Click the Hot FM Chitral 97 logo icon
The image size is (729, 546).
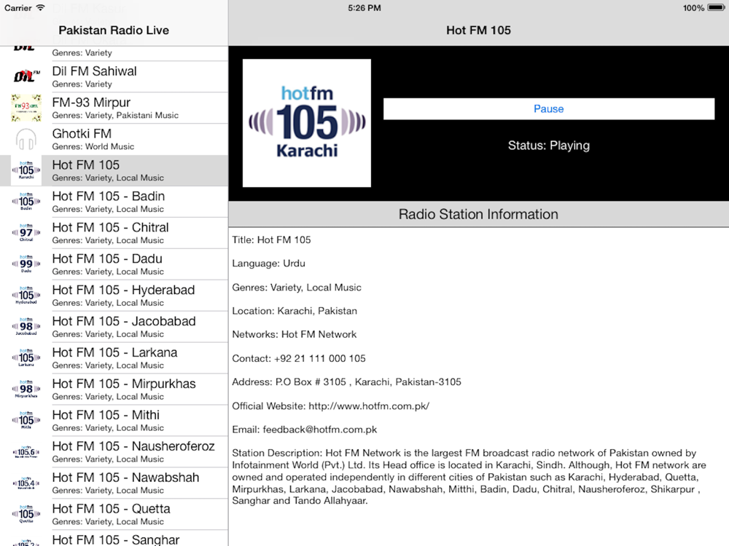click(x=26, y=233)
